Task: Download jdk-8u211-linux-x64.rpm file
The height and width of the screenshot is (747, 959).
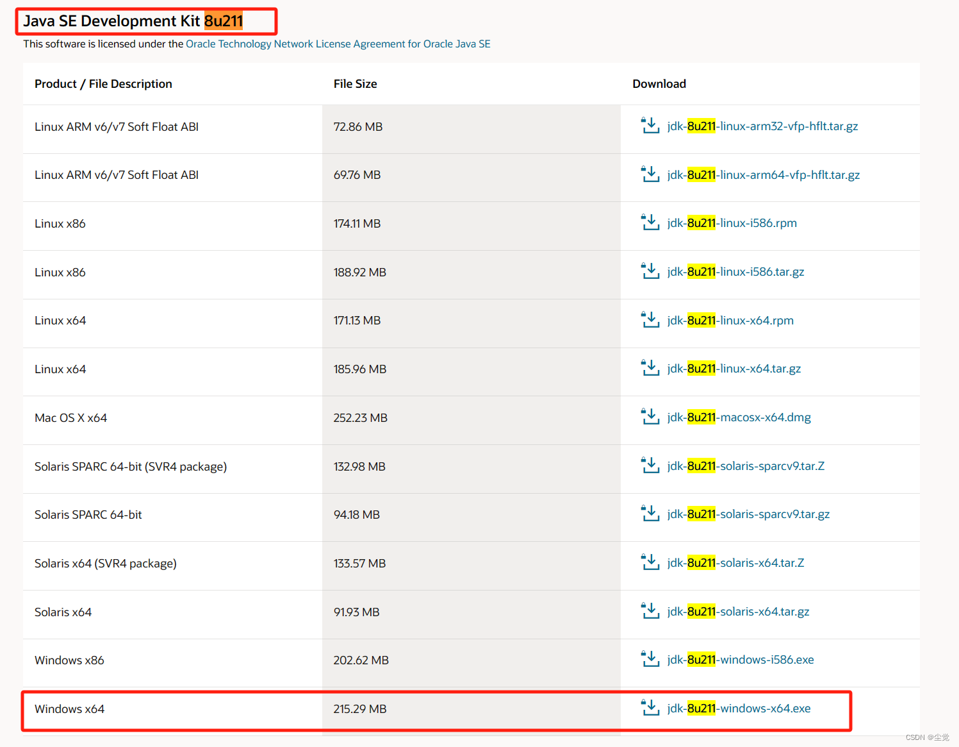Action: click(x=730, y=321)
